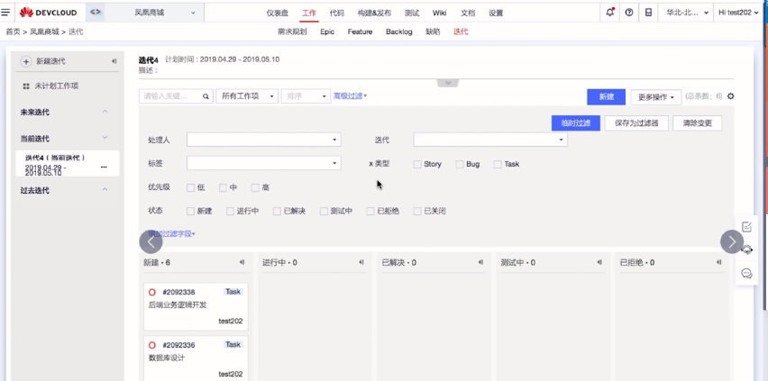Viewport: 768px width, 381px height.
Task: Collapse the 已解决 board column
Action: point(480,262)
